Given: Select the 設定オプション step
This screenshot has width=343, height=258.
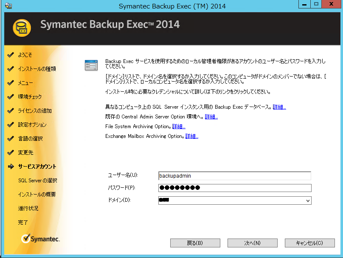Looking at the screenshot, I should pyautogui.click(x=32, y=125).
